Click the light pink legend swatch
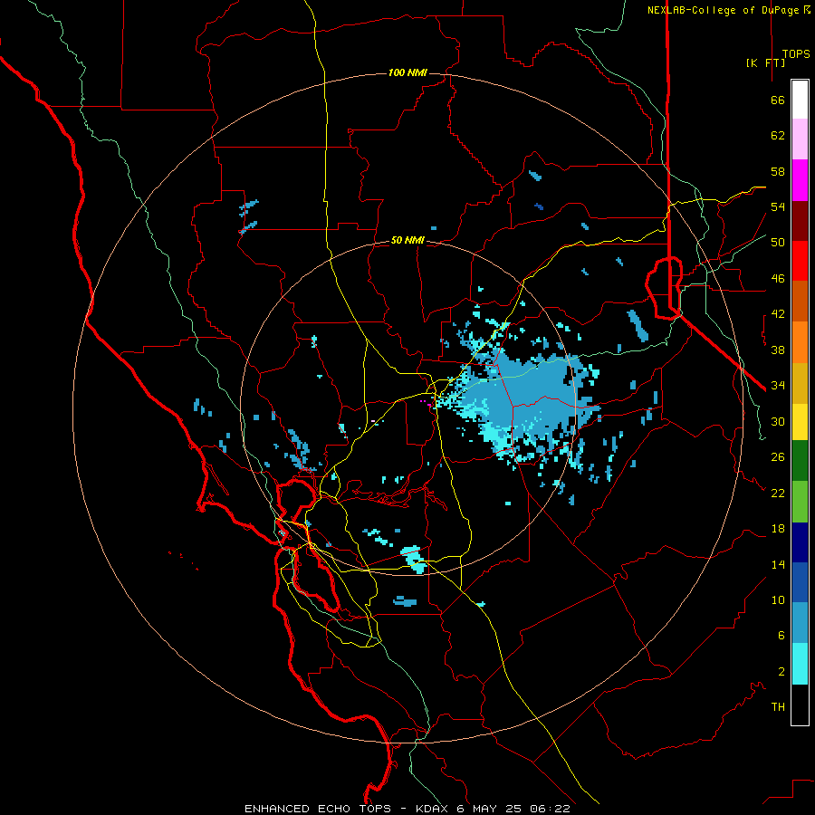 point(800,139)
